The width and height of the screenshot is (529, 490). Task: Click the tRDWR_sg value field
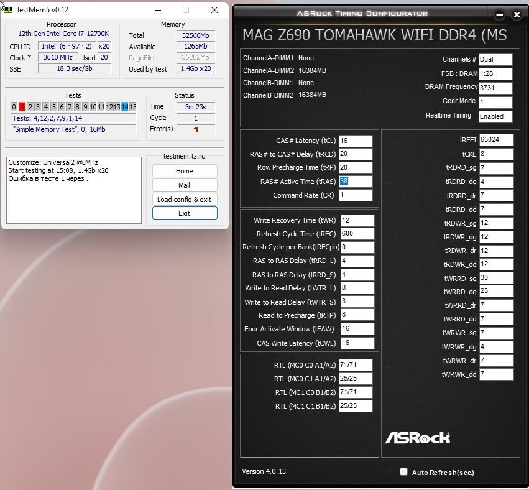click(x=496, y=223)
